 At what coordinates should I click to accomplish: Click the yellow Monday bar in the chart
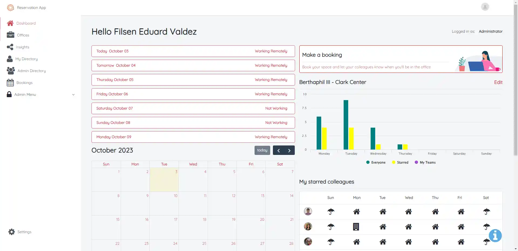point(324,138)
